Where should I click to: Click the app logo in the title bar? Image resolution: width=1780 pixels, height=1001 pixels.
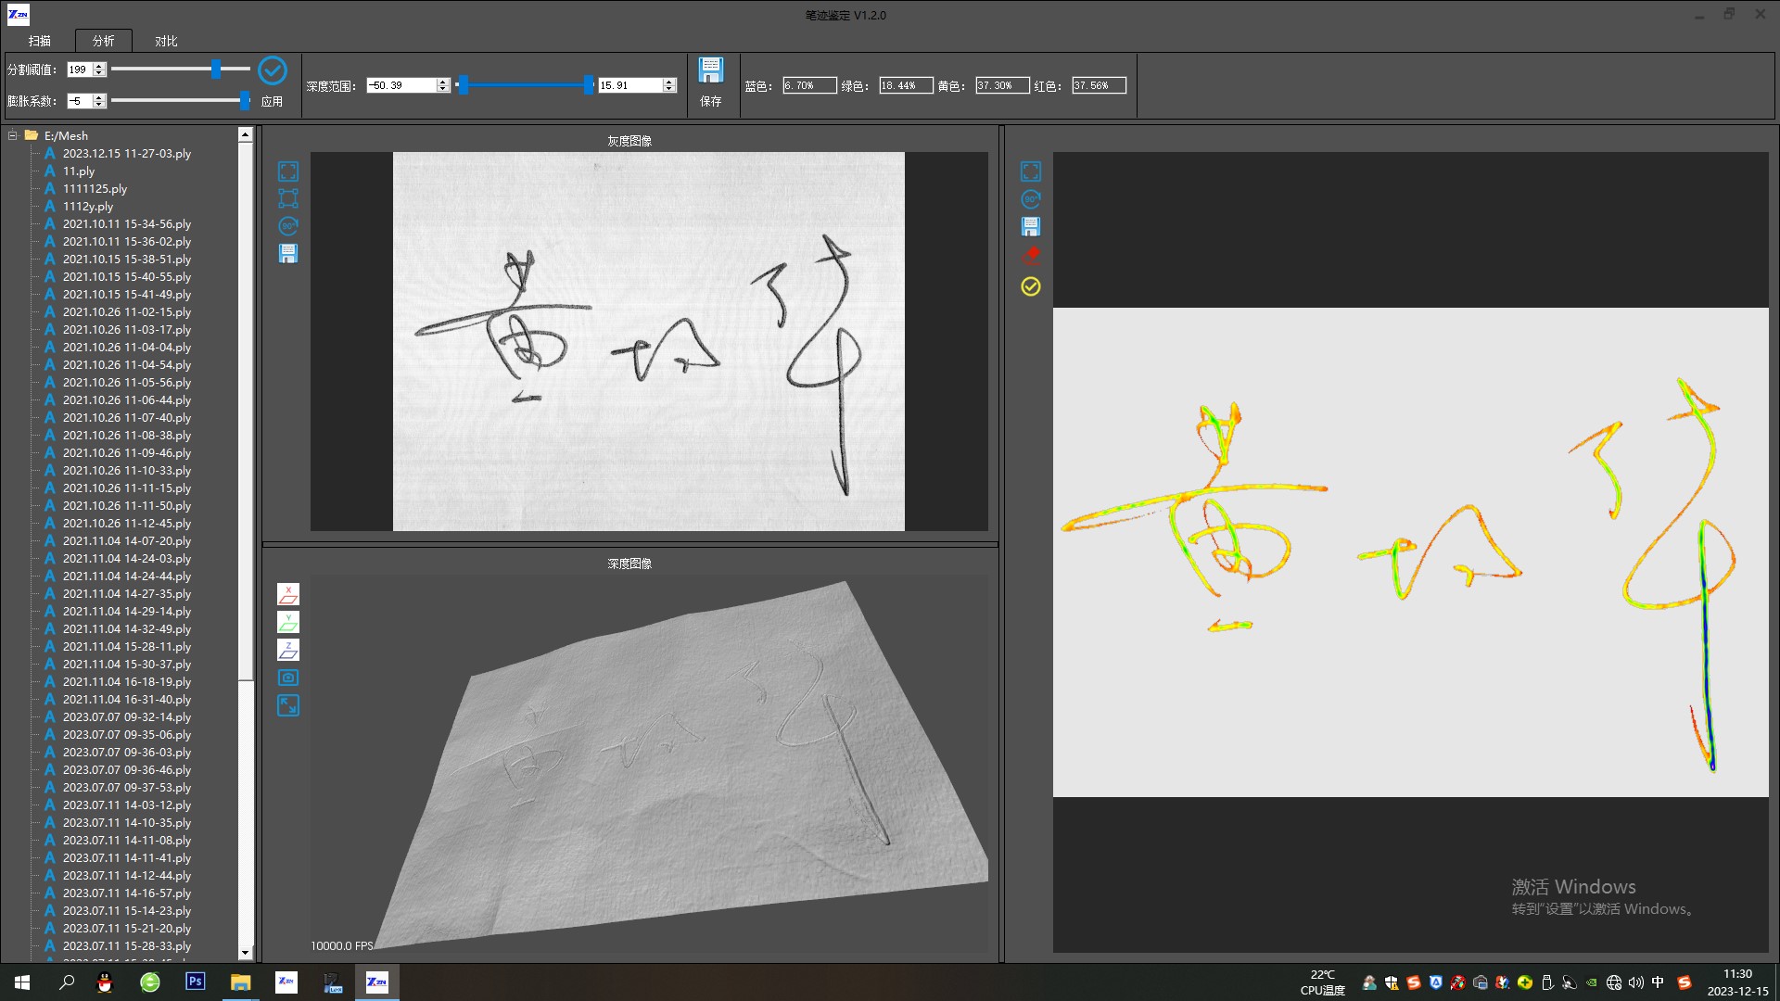coord(18,15)
